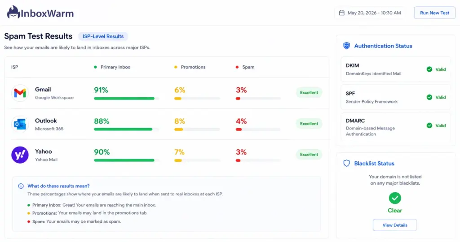460x242 pixels.
Task: Click the green dot next to Primary Inbox header
Action: pyautogui.click(x=95, y=67)
